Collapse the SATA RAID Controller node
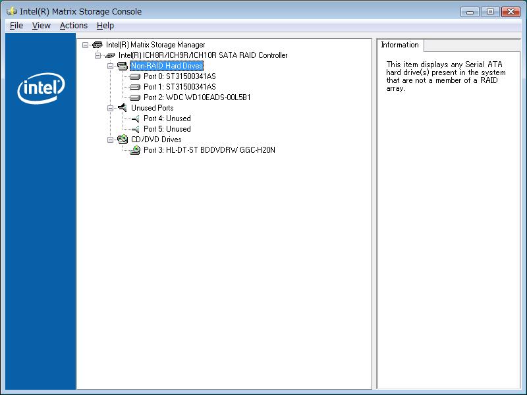 (97, 55)
